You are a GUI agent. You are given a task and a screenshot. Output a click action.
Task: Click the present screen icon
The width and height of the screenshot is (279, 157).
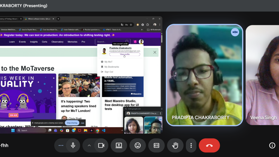click(x=119, y=146)
